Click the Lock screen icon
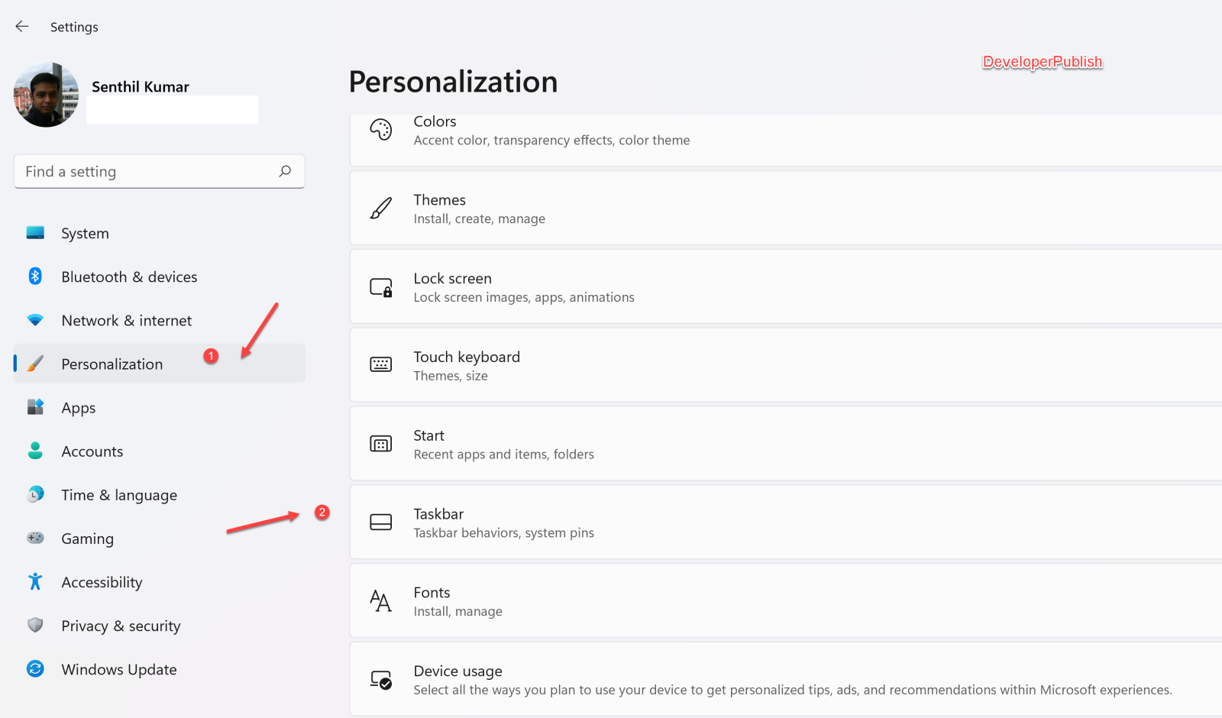This screenshot has width=1222, height=718. [381, 288]
